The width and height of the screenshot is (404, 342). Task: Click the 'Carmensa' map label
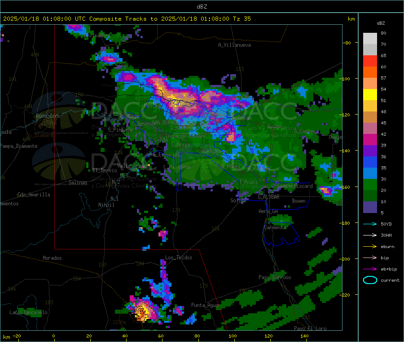coord(275,227)
